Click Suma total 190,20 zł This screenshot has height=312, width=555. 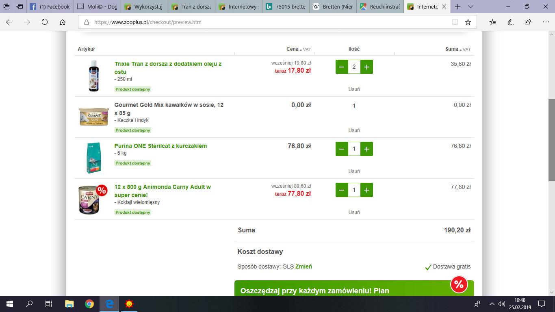[457, 230]
